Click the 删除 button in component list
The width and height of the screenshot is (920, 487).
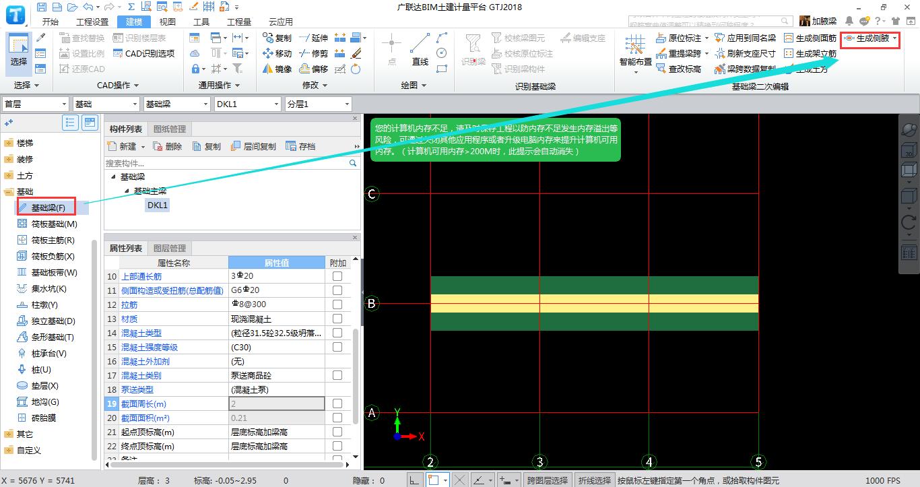[x=168, y=146]
